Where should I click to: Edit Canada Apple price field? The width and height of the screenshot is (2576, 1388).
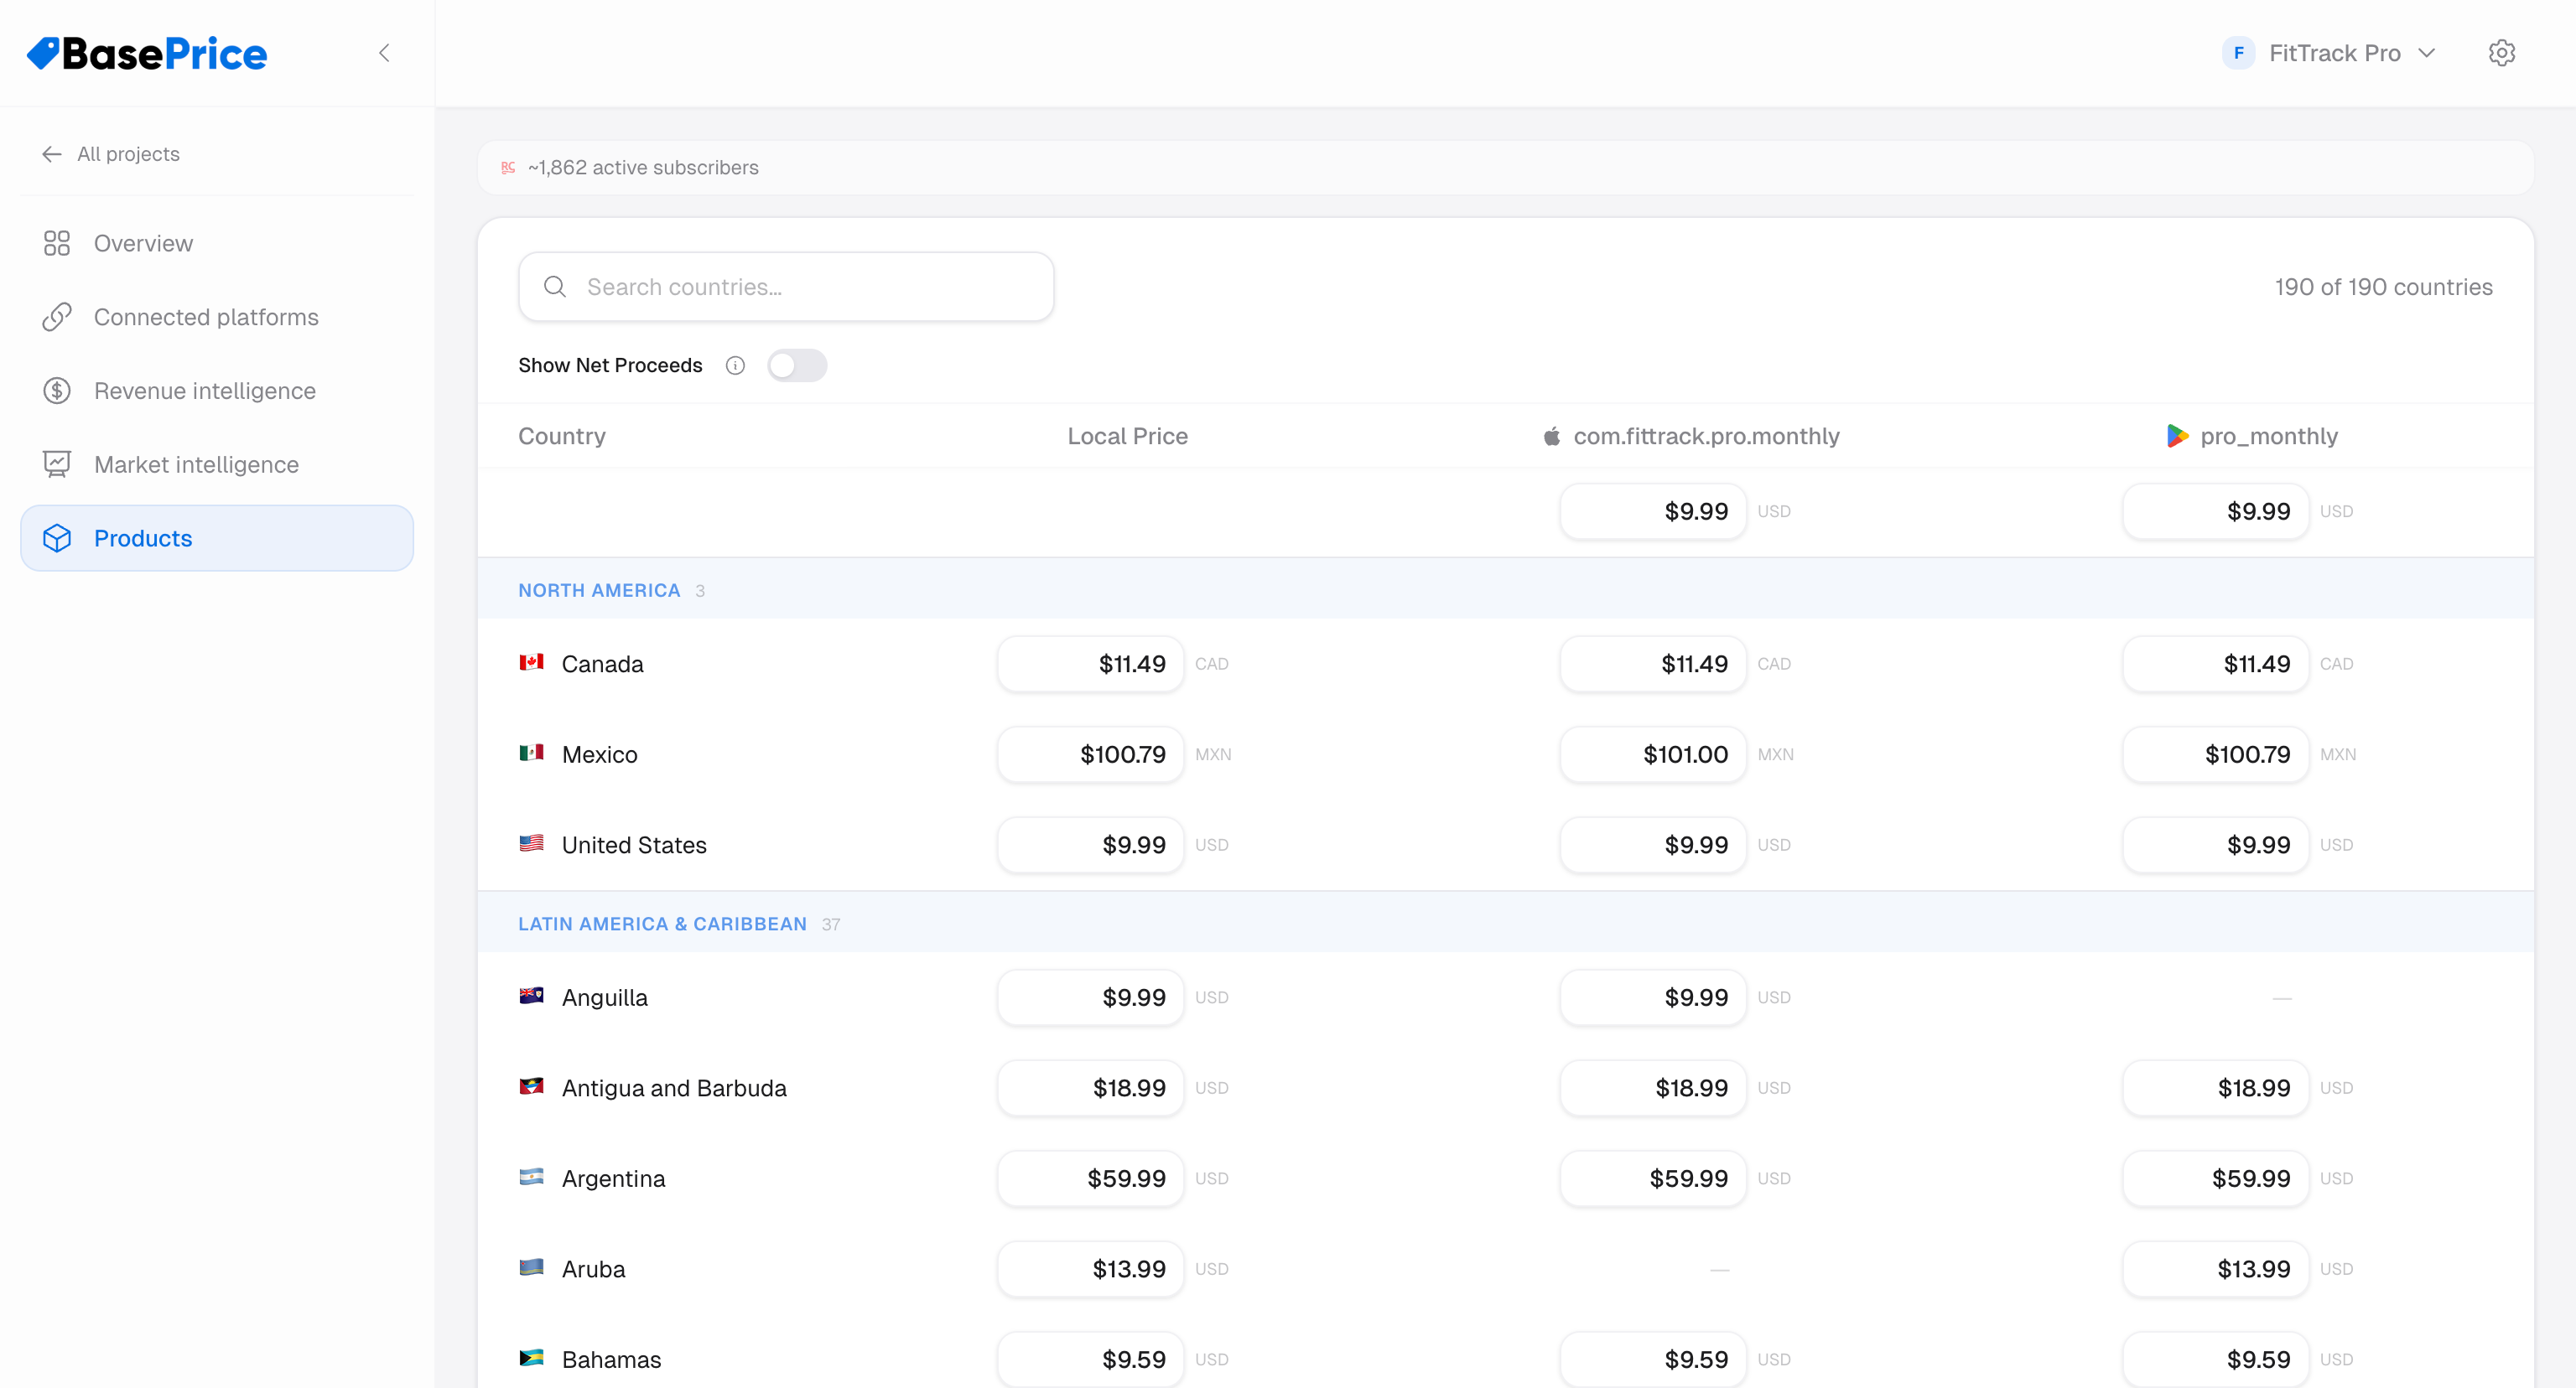coord(1653,665)
